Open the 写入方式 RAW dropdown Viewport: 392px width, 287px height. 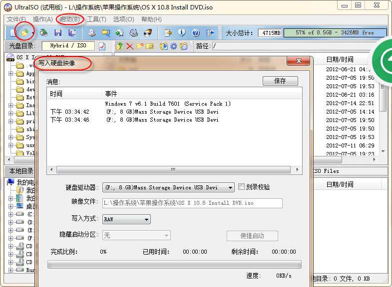126,219
